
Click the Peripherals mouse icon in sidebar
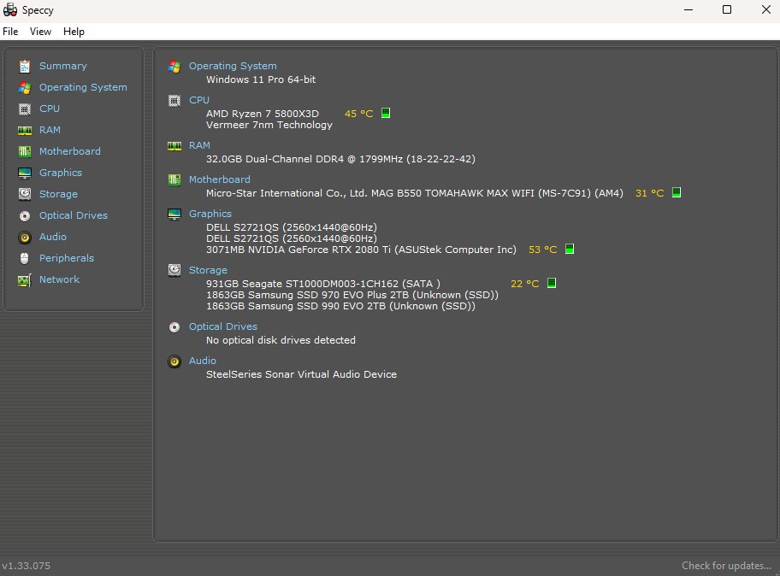click(x=25, y=258)
